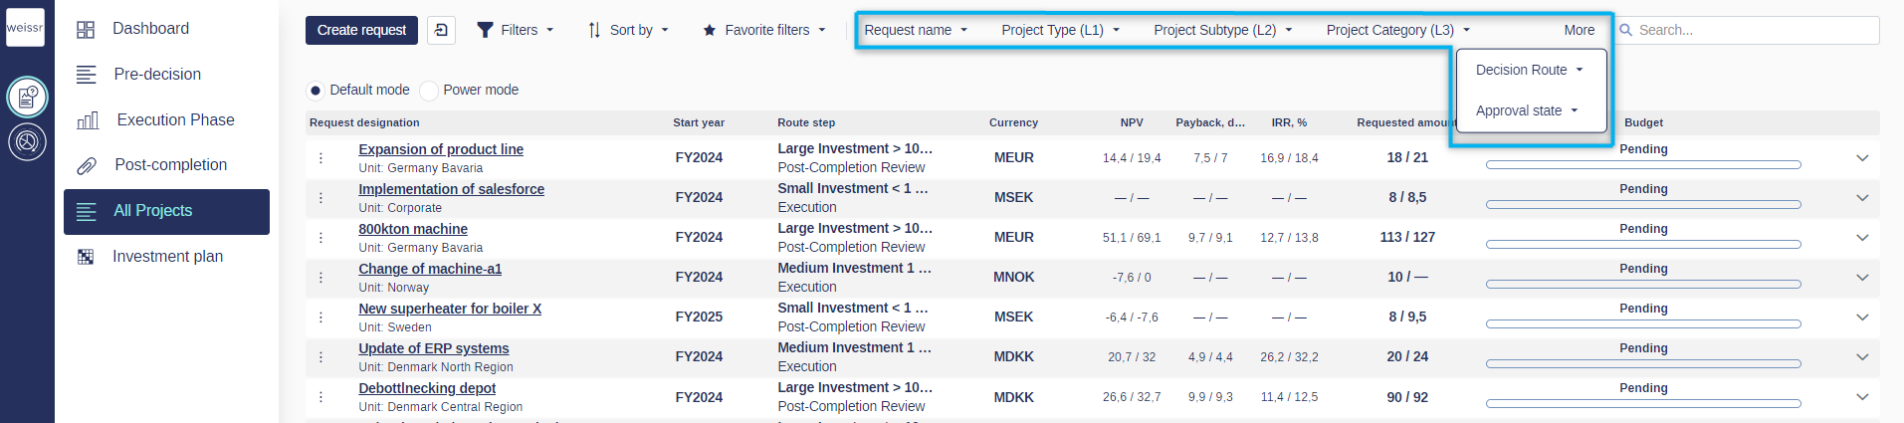Click the Route step column header

[806, 122]
